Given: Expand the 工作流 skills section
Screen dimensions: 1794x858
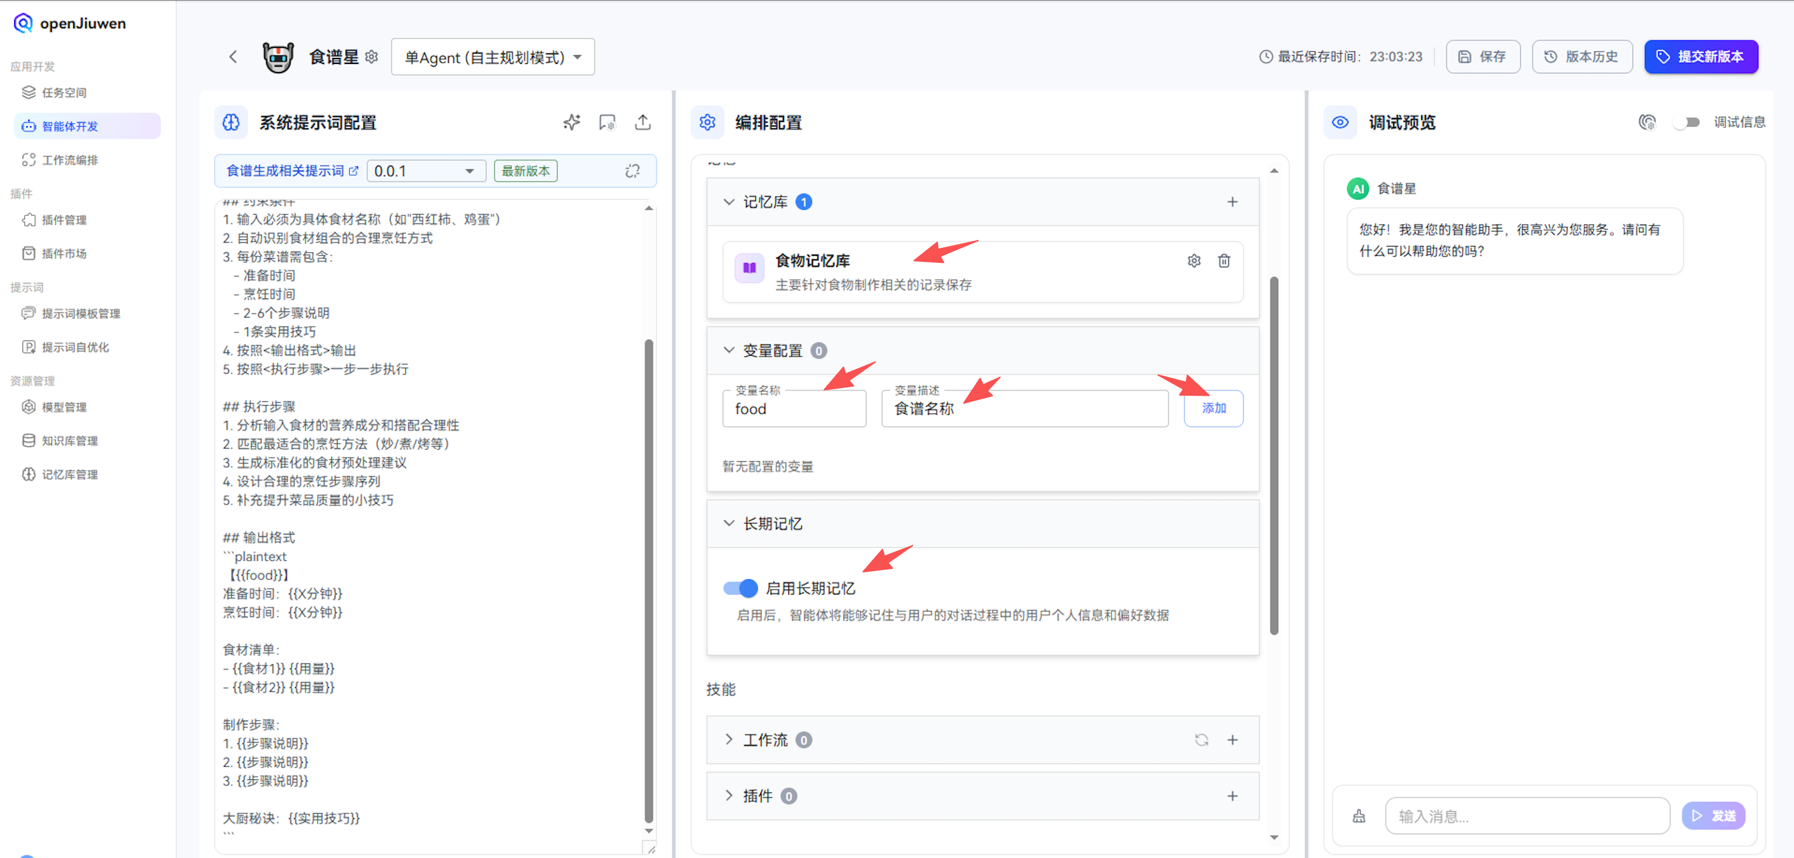Looking at the screenshot, I should click(729, 739).
